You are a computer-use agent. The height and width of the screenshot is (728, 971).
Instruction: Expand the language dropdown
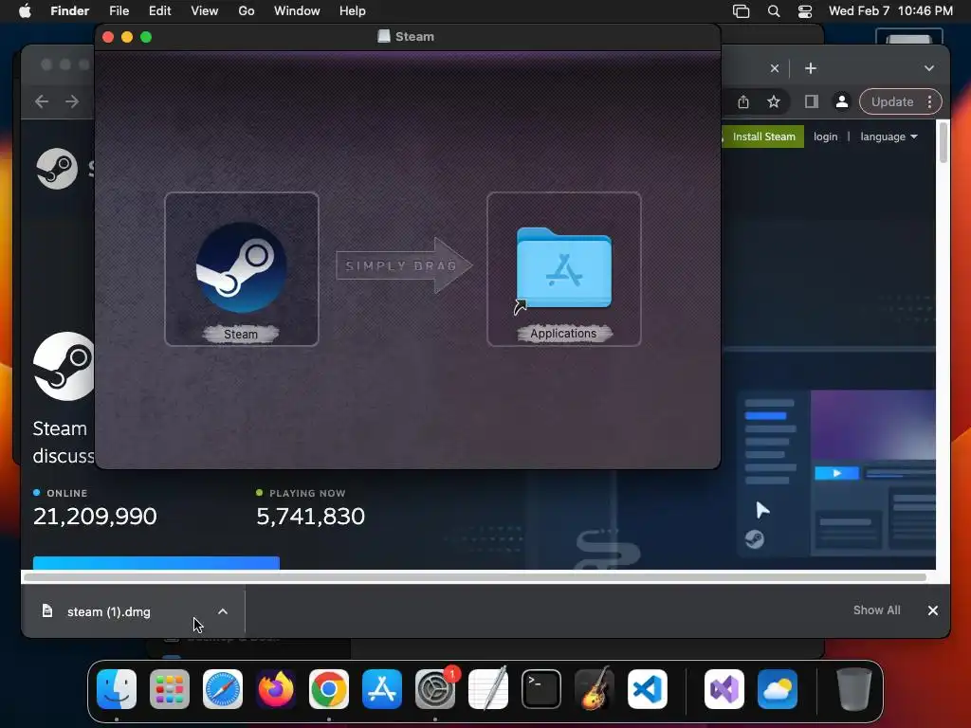pyautogui.click(x=889, y=136)
